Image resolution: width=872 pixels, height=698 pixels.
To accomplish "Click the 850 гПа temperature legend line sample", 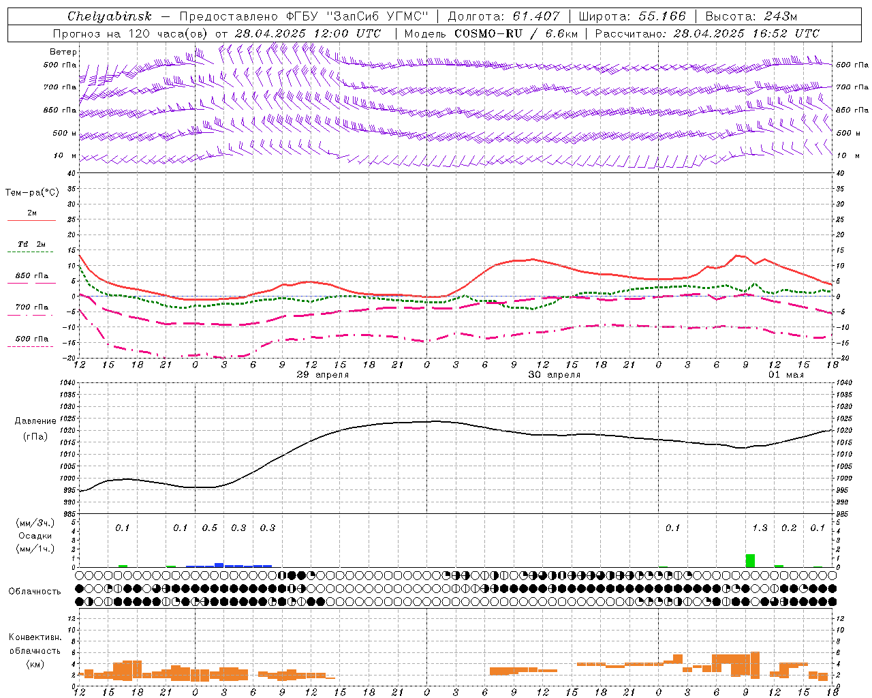I will (31, 283).
